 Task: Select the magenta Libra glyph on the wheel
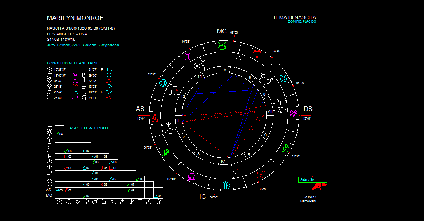(x=191, y=177)
